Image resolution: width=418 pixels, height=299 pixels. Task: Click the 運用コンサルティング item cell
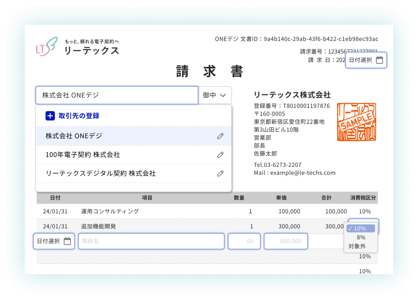(110, 211)
